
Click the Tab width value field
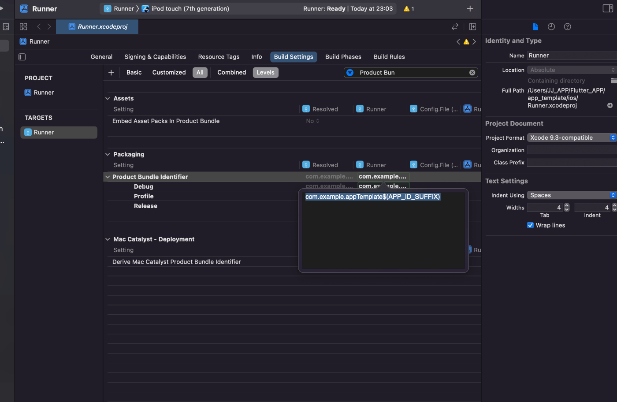545,208
